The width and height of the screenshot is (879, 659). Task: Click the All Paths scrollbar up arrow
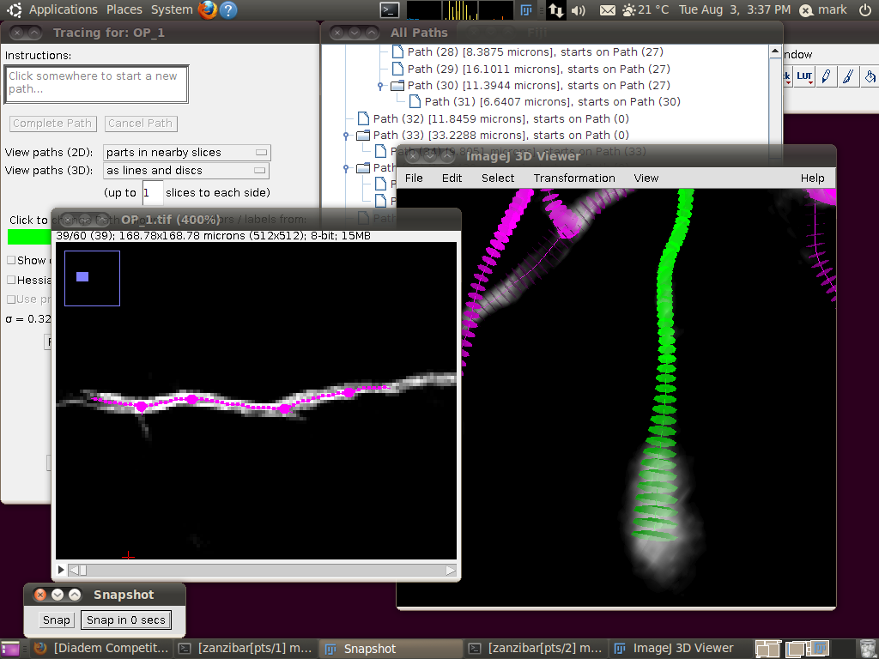pyautogui.click(x=775, y=51)
